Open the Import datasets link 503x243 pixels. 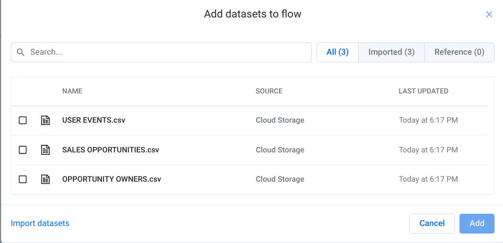point(40,223)
